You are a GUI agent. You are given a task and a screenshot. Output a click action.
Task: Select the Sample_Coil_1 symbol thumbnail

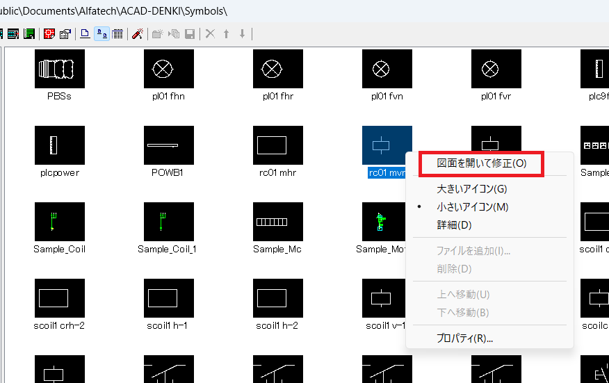[x=168, y=222]
